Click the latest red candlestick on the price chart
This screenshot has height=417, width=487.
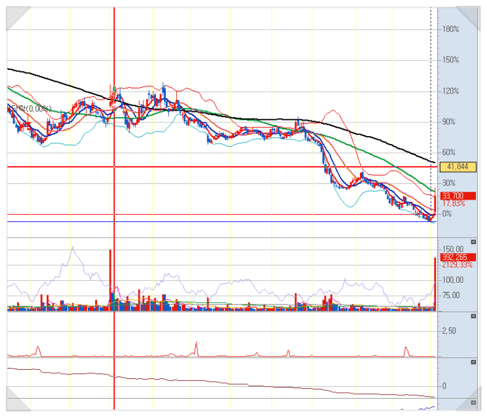pos(435,203)
